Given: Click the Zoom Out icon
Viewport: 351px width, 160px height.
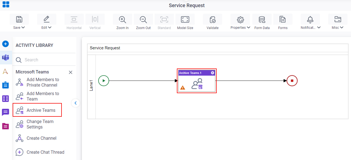Looking at the screenshot, I should pos(143,19).
